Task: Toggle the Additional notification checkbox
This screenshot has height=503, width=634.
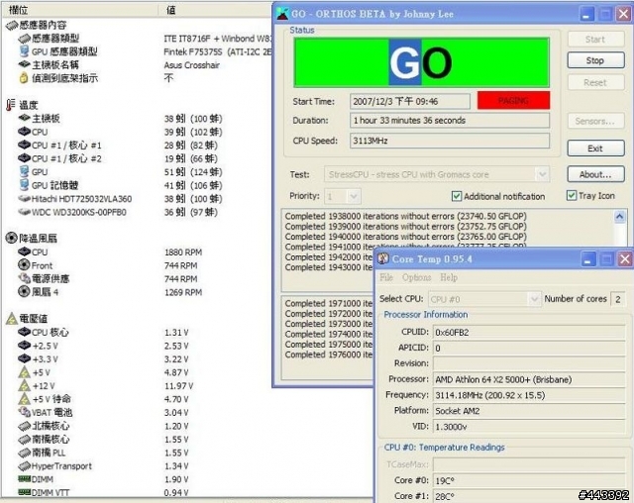Action: point(456,196)
